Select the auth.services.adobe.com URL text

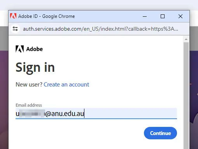tap(100, 29)
